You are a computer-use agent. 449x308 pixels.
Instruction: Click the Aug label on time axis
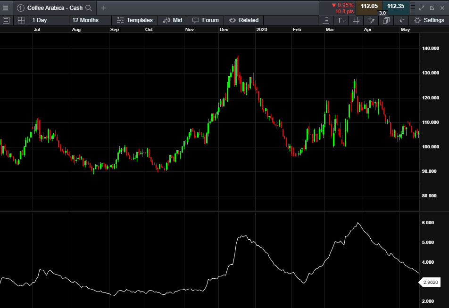(76, 30)
